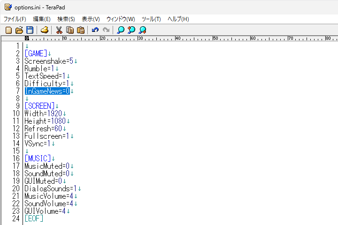Image resolution: width=338 pixels, height=225 pixels.
Task: Click the Paste clipboard icon
Action: (x=81, y=30)
